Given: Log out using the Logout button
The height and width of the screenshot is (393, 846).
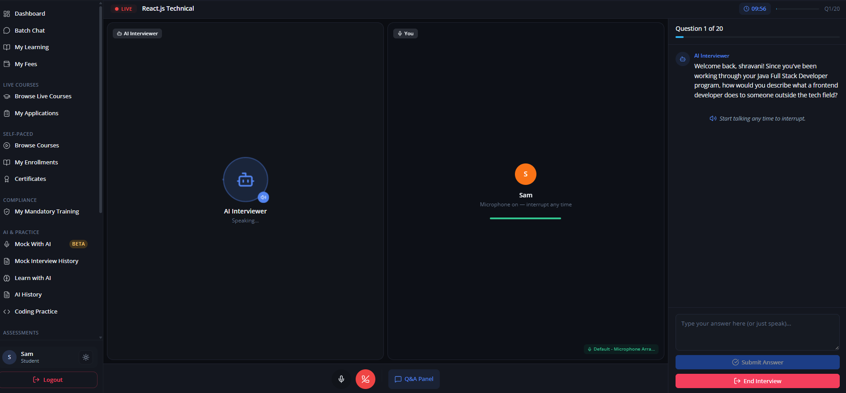Looking at the screenshot, I should coord(48,380).
